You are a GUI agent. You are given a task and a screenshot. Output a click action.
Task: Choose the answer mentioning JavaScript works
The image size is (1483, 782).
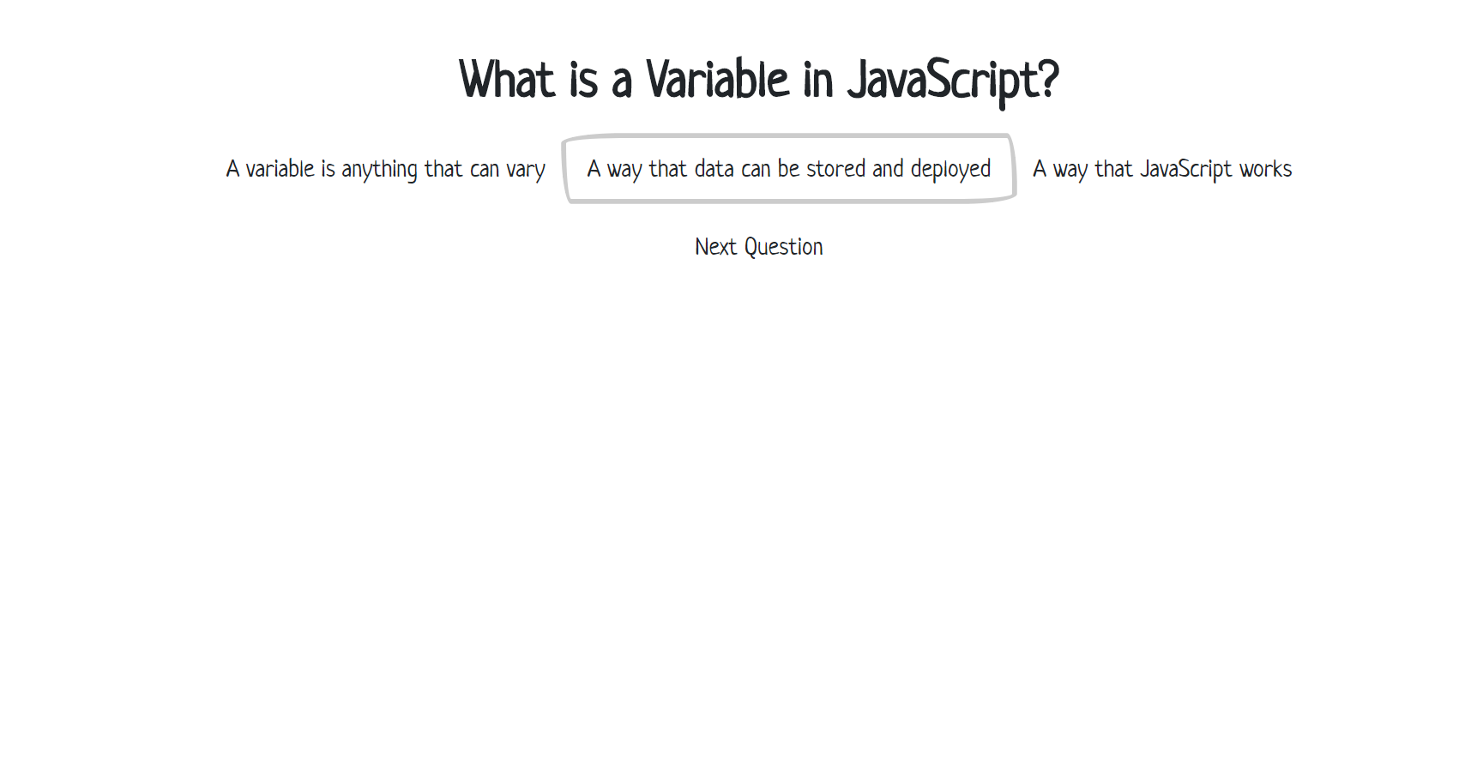click(1162, 169)
